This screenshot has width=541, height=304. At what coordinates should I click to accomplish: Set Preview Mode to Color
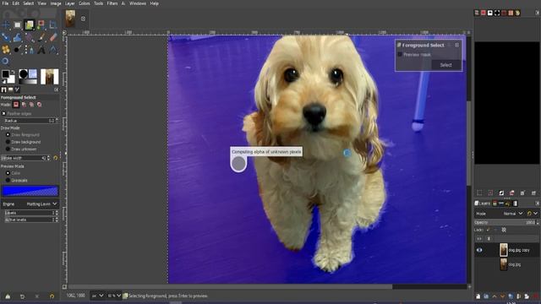point(8,173)
